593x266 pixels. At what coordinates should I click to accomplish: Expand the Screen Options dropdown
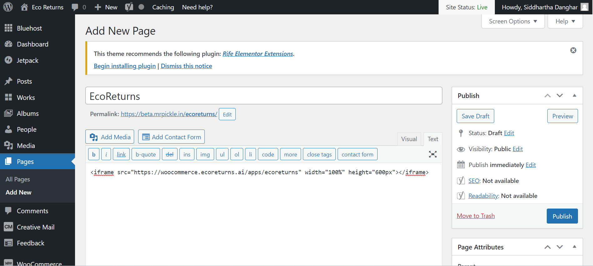coord(513,21)
